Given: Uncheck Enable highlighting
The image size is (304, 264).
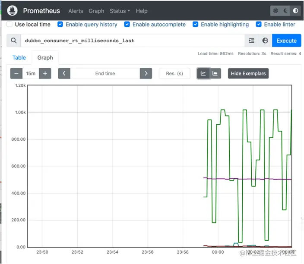Looking at the screenshot, I should tap(195, 25).
